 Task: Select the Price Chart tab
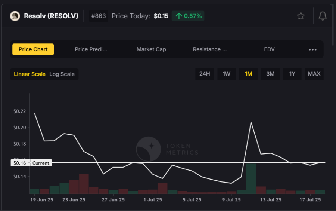[x=33, y=49]
